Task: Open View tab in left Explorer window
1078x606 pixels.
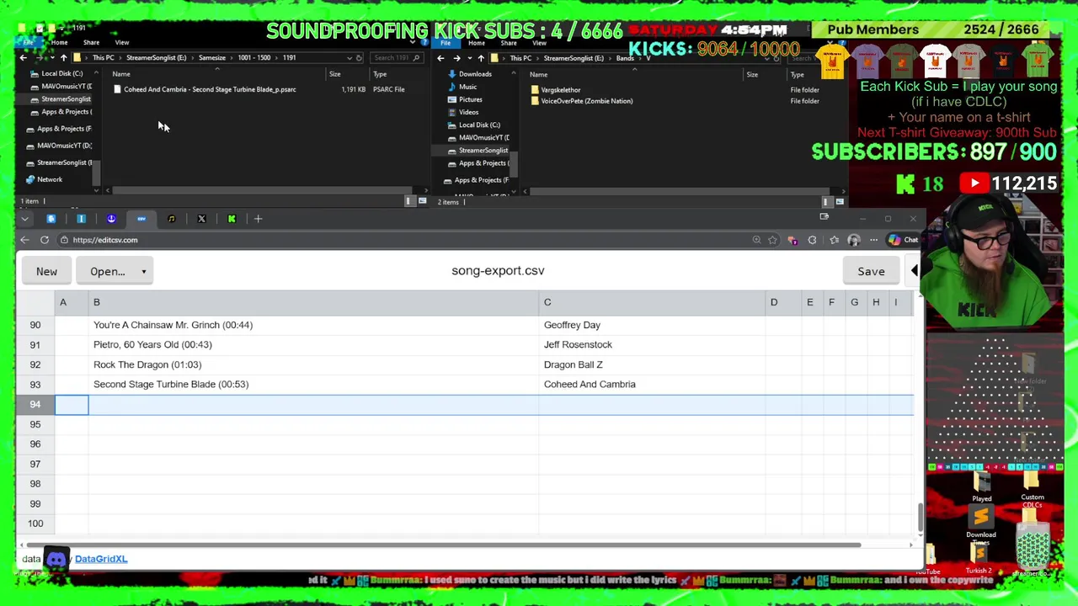Action: (122, 42)
